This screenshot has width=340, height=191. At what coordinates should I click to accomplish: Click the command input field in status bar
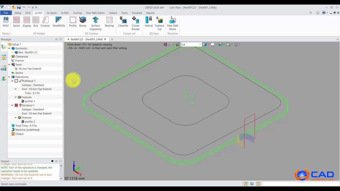(300, 184)
